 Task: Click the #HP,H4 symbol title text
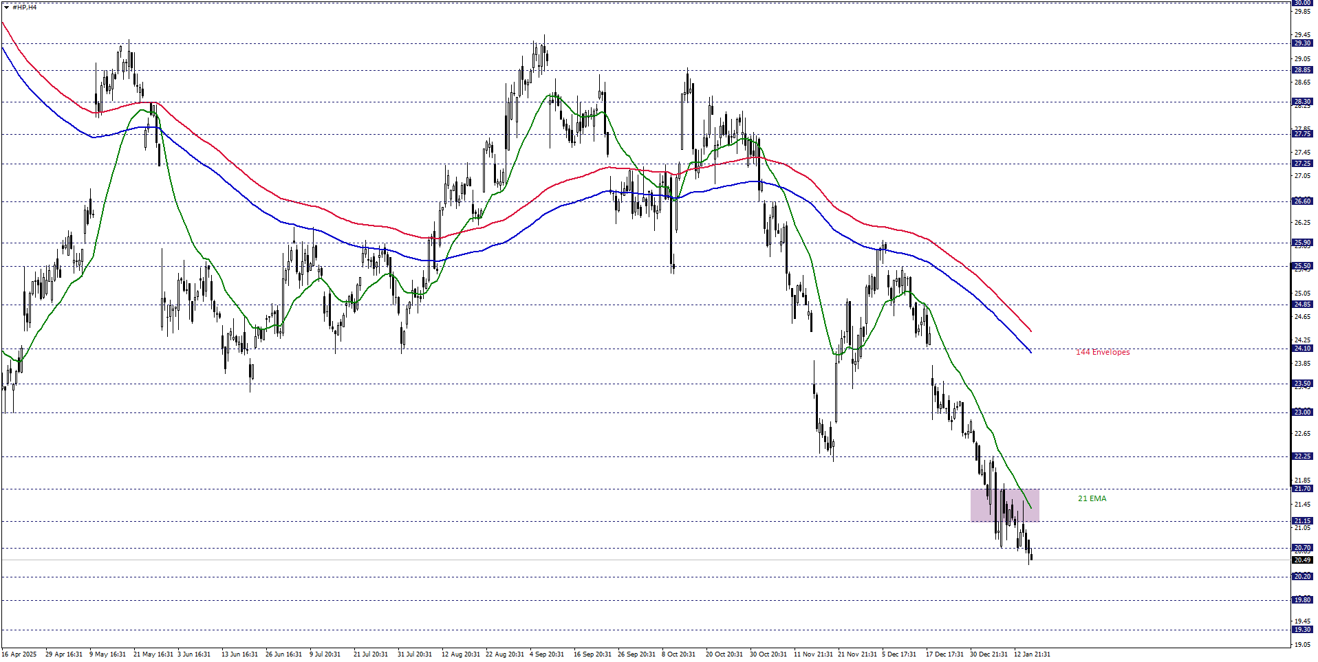click(25, 7)
